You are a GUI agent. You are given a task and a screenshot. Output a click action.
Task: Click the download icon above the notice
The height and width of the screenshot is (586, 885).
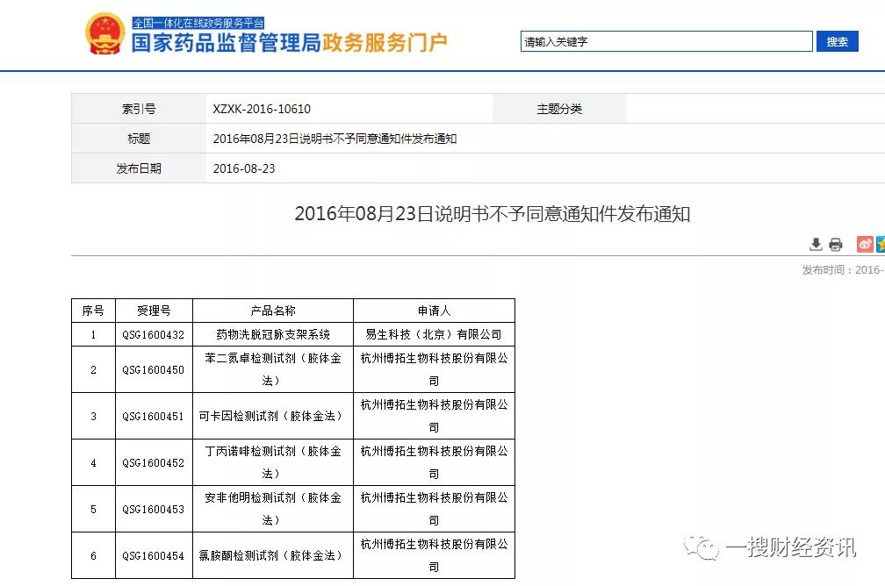817,244
